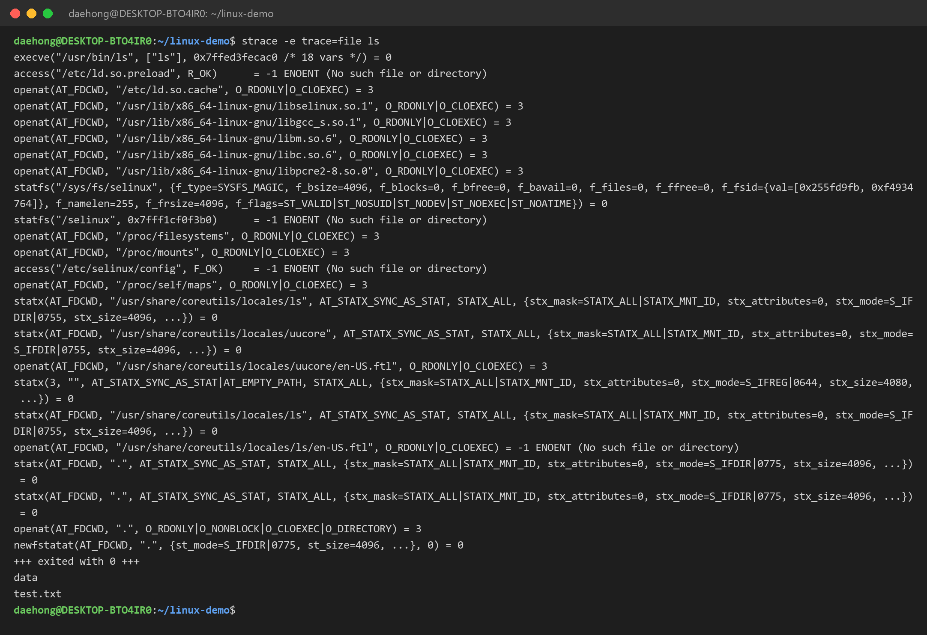This screenshot has width=927, height=635.
Task: Click the openat "/etc/ld.so.cache" line
Action: [194, 90]
